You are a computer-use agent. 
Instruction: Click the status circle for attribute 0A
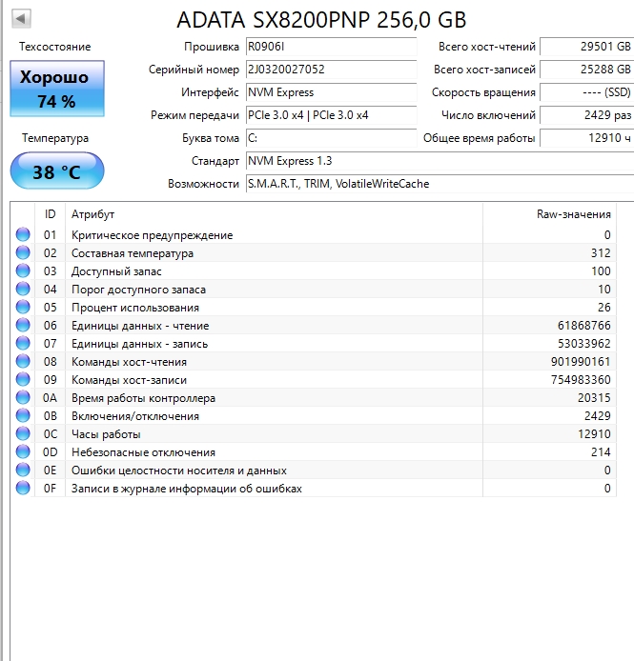(23, 397)
